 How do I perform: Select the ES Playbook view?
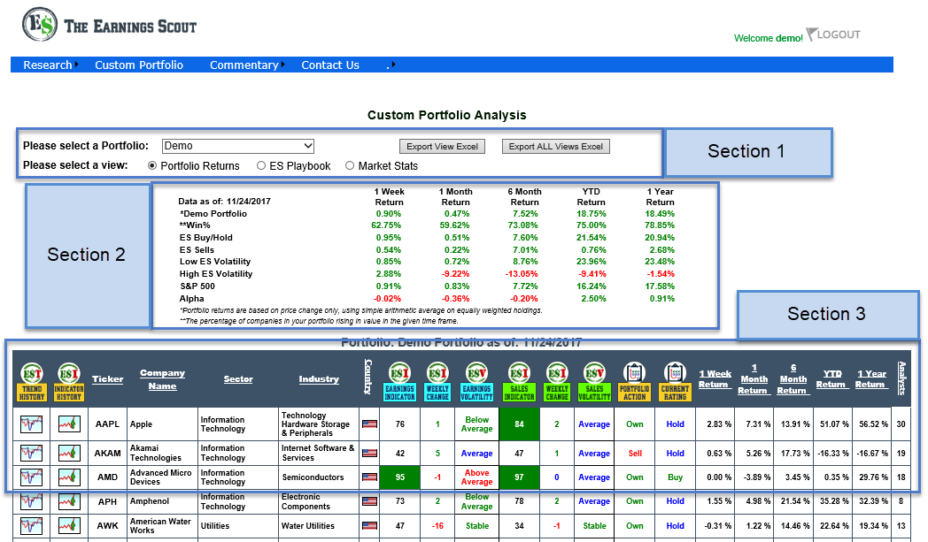(x=261, y=165)
